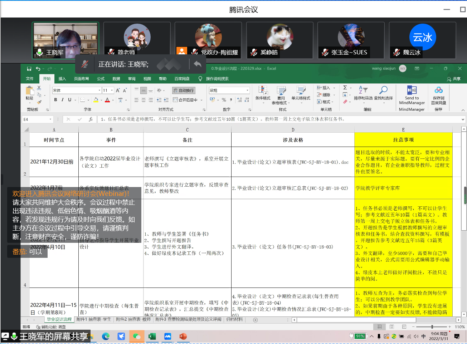Click the Sort and Filter icon
This screenshot has height=344, width=467.
[x=363, y=90]
